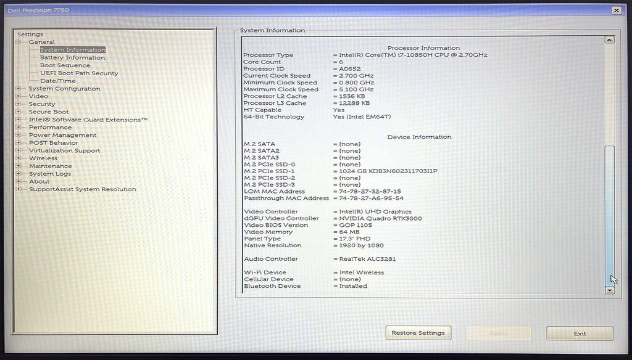Collapse the General tree node
Viewport: 632px width, 360px height.
(18, 42)
